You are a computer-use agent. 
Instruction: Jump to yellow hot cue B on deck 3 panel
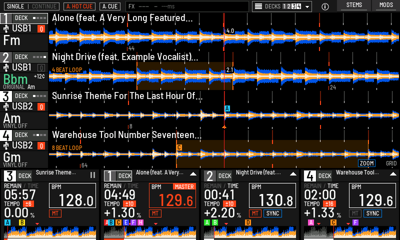22,222
